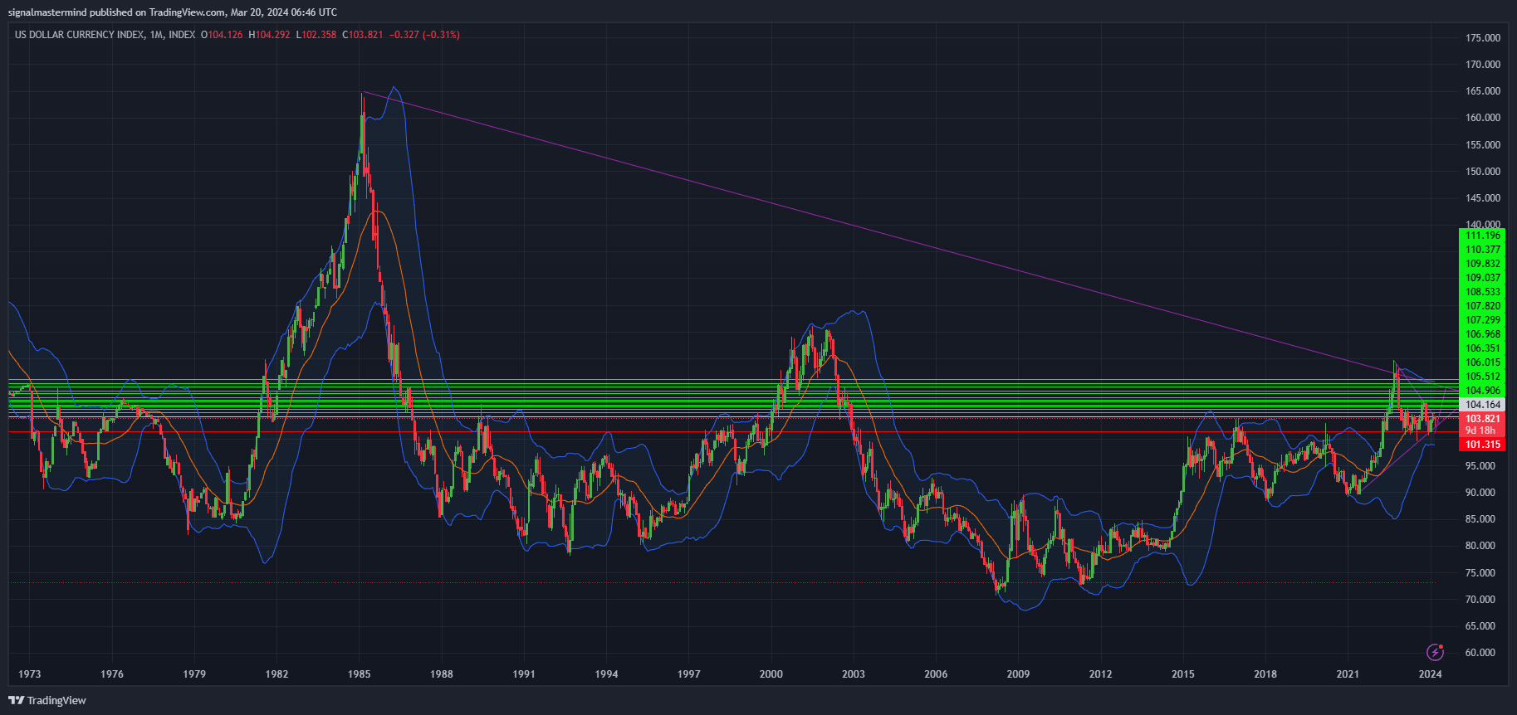
Task: Click the green 111.196 price label
Action: tap(1482, 236)
